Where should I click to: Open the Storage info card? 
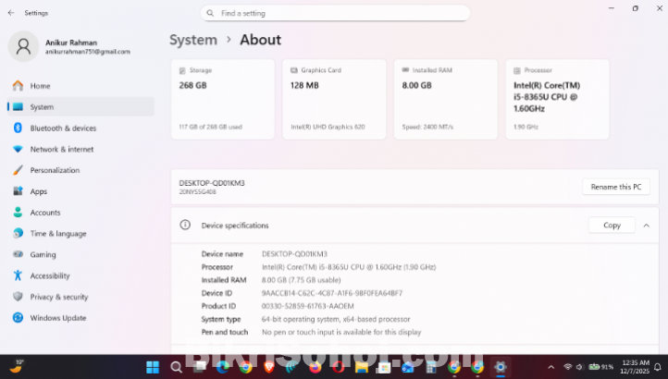[222, 99]
